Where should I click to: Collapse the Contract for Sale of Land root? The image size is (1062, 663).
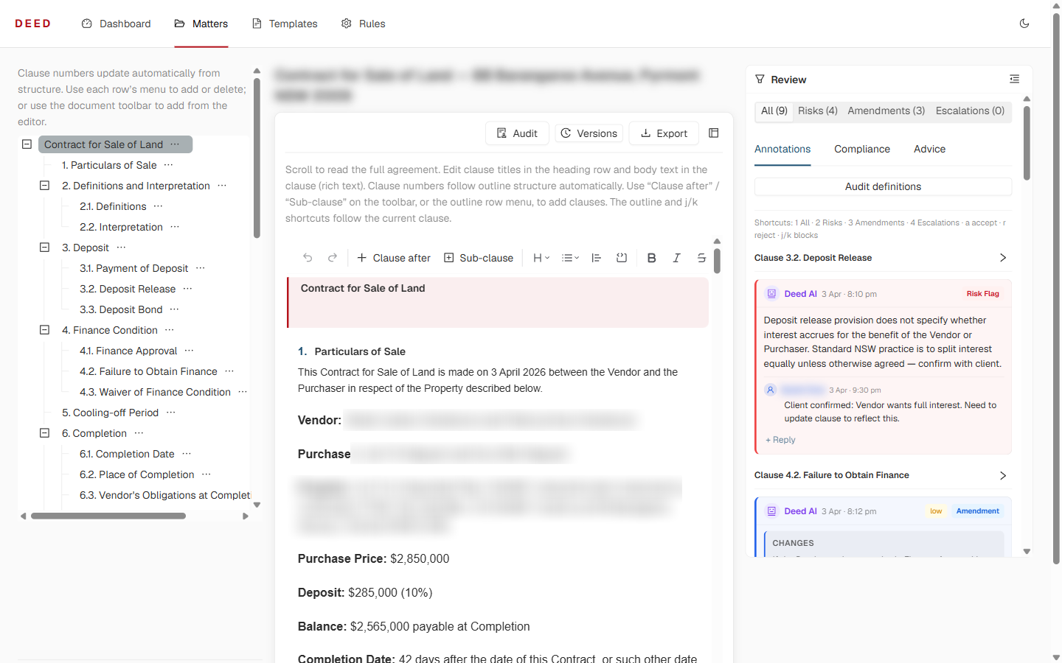pos(27,144)
